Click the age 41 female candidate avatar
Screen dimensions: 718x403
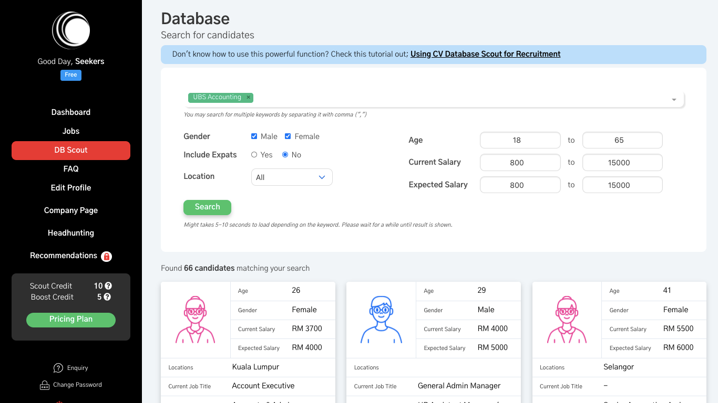(x=567, y=320)
